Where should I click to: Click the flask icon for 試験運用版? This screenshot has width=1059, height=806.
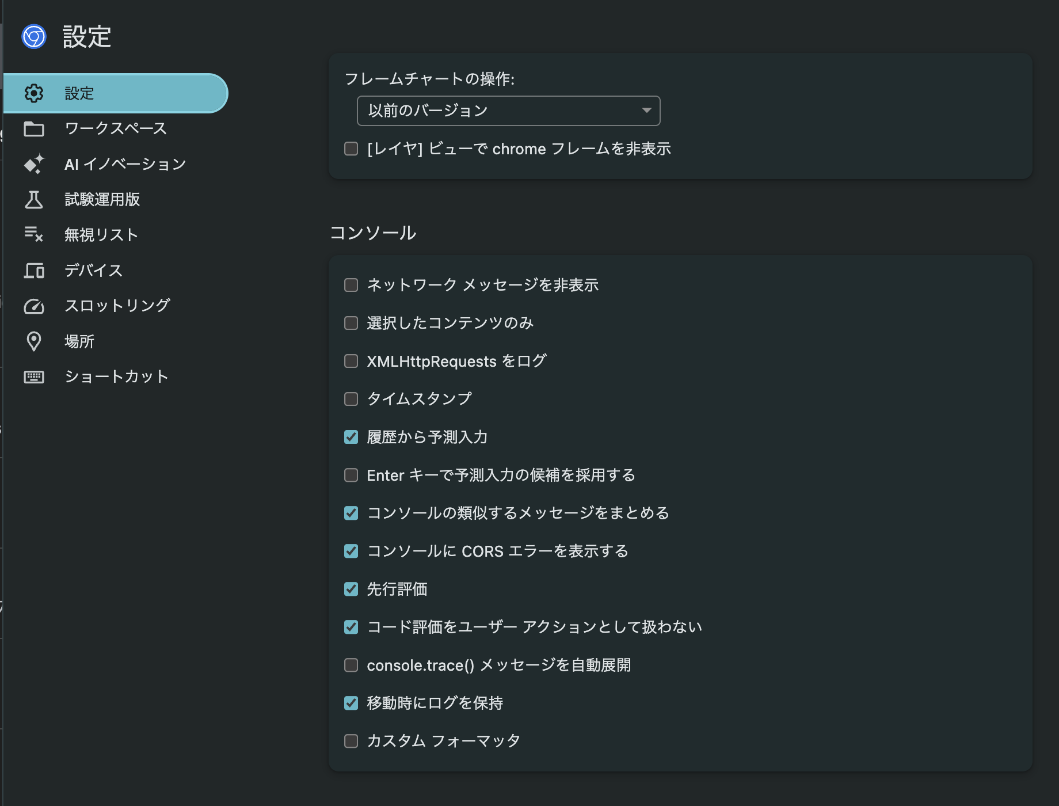click(x=34, y=200)
